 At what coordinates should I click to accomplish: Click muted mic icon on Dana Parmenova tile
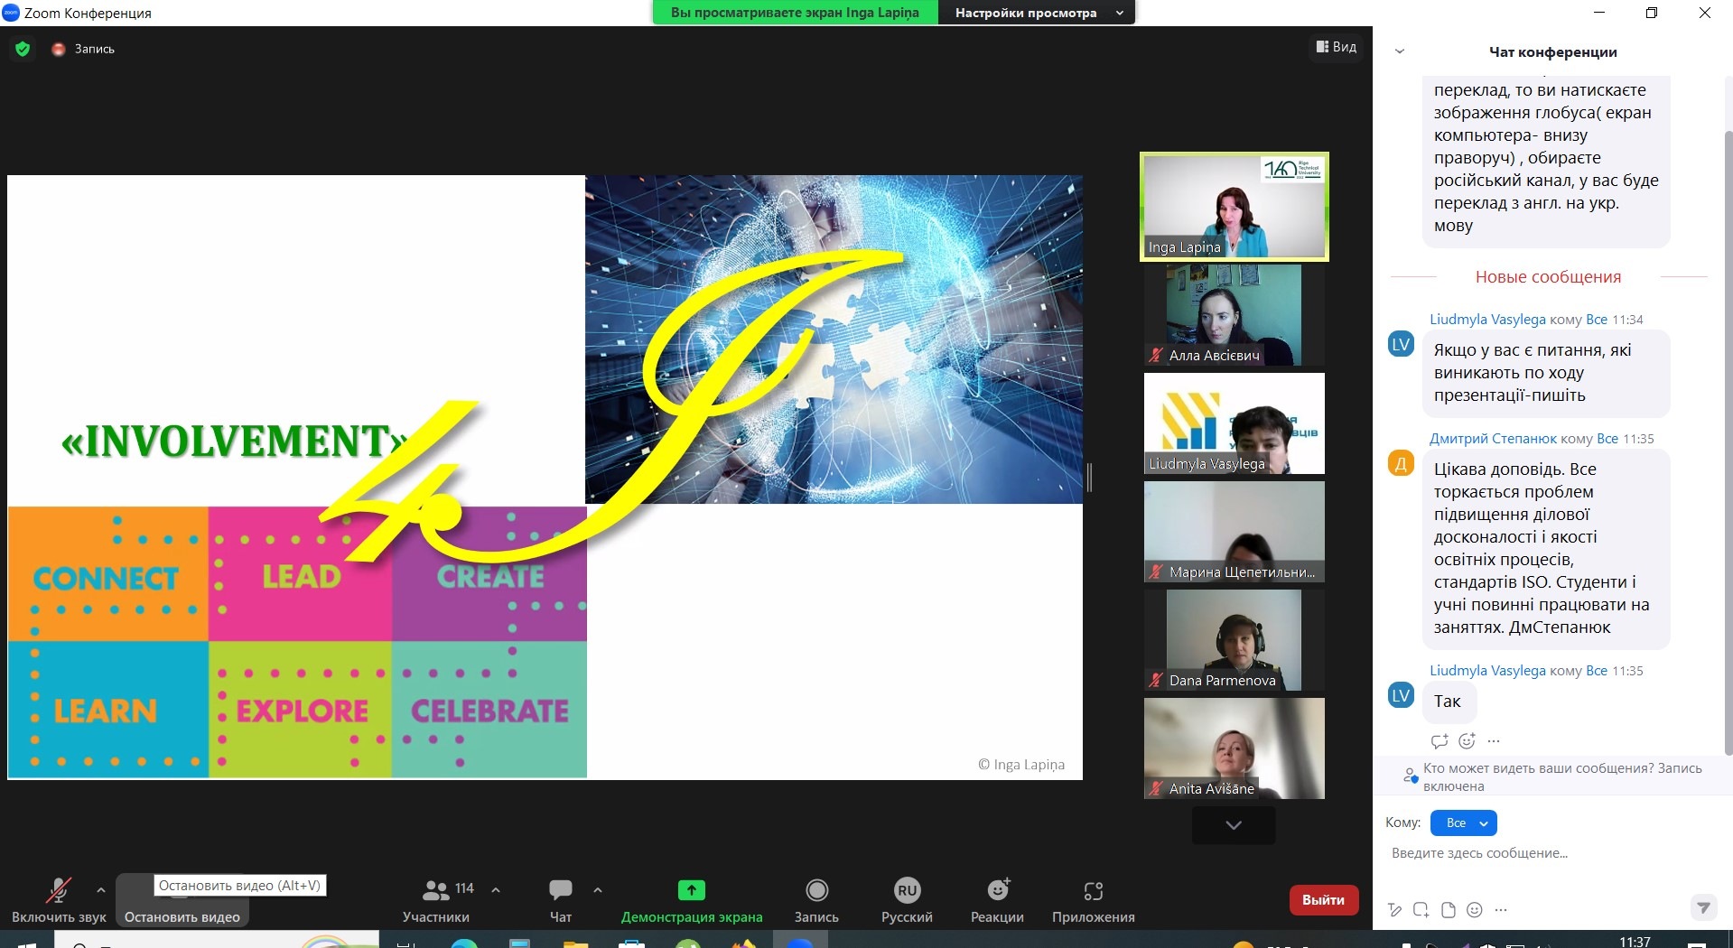[x=1156, y=681]
